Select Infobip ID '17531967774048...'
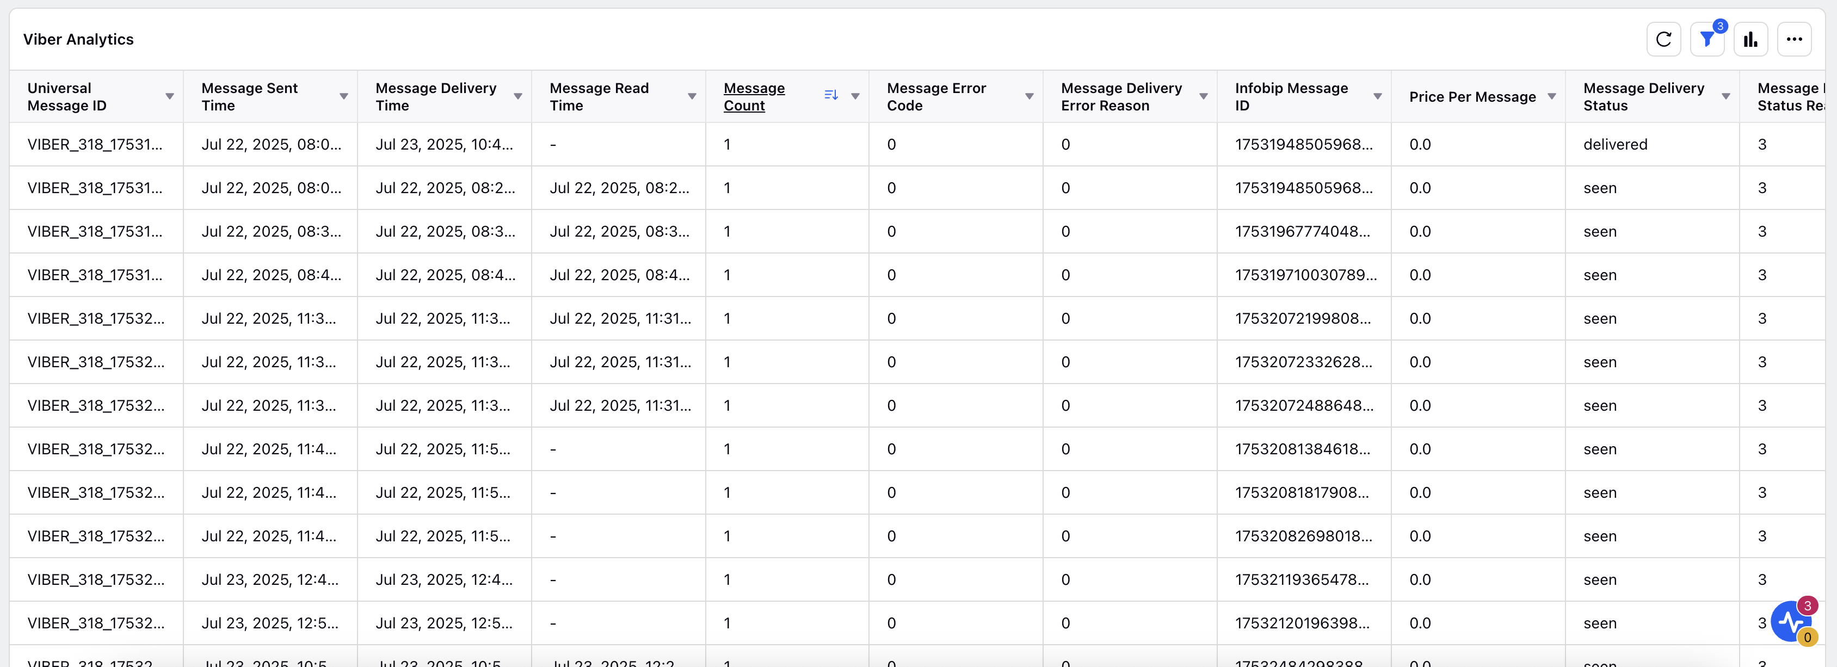The height and width of the screenshot is (667, 1837). pos(1302,231)
